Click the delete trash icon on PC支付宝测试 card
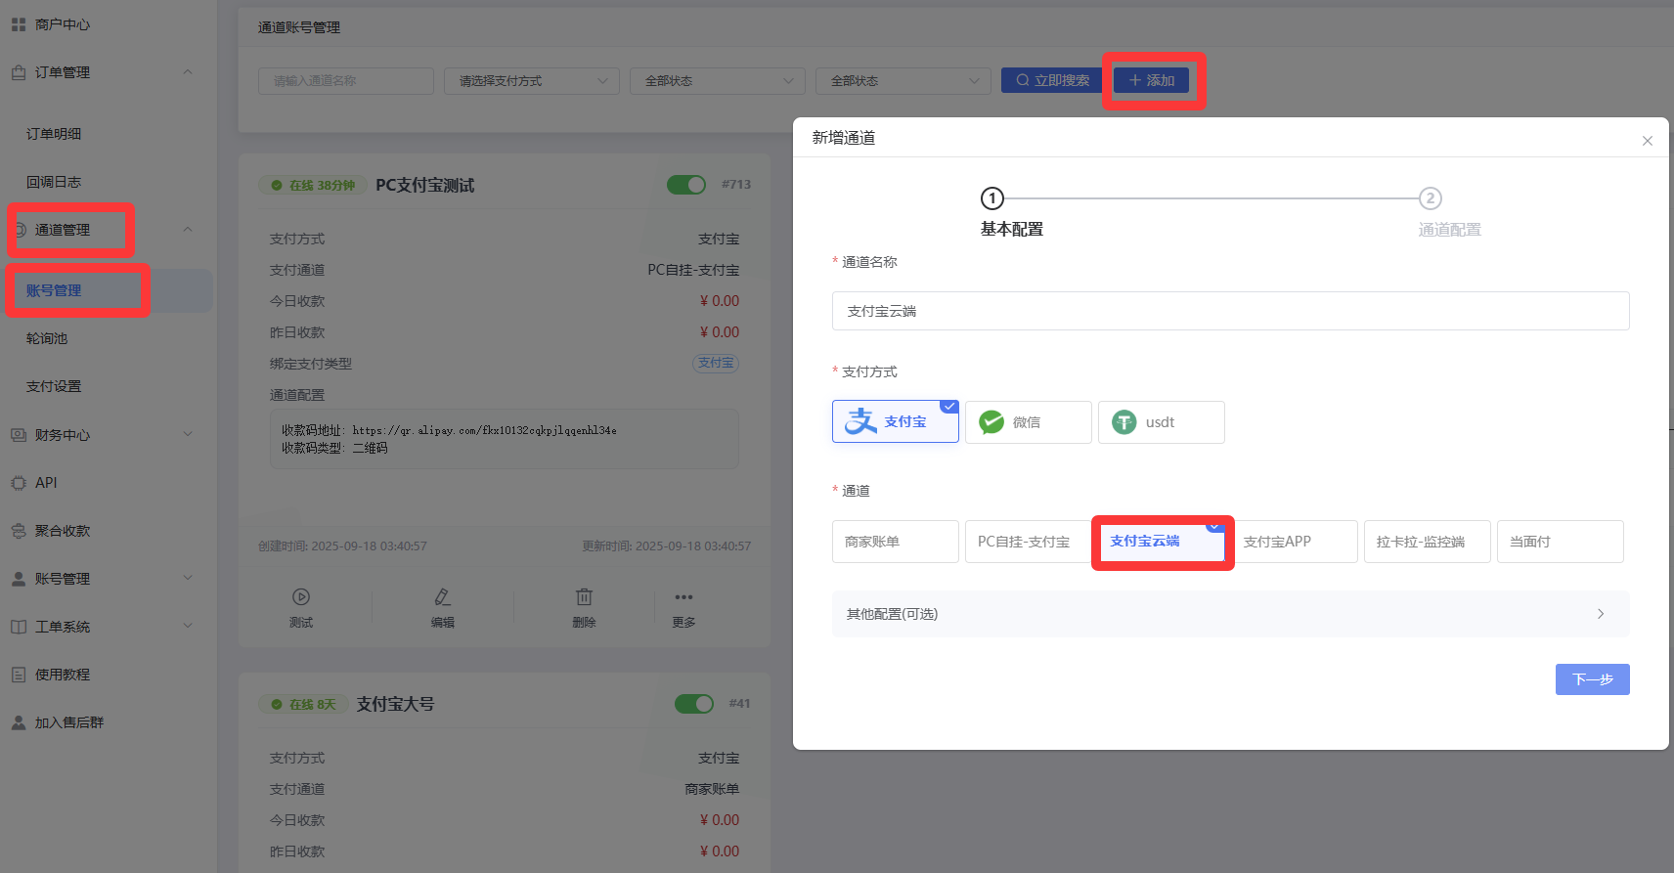1674x873 pixels. pyautogui.click(x=584, y=597)
